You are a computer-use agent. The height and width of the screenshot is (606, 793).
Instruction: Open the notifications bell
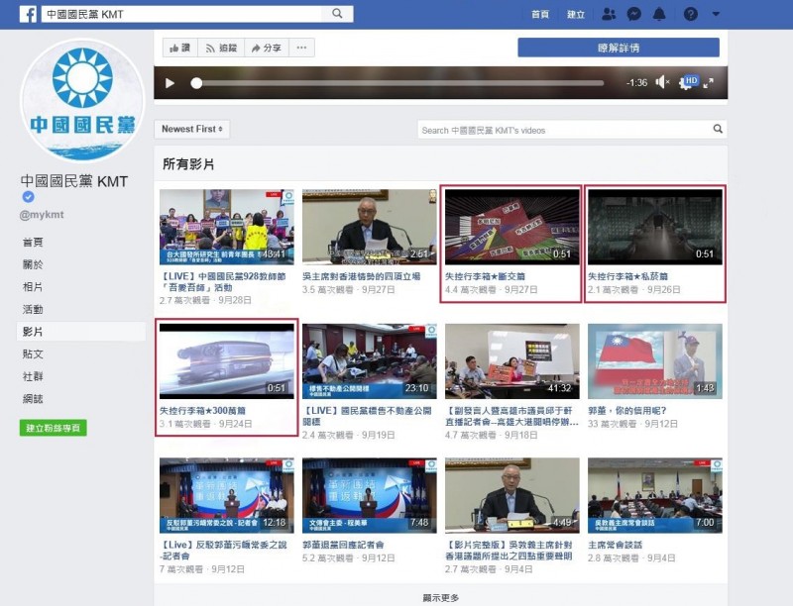(x=659, y=13)
